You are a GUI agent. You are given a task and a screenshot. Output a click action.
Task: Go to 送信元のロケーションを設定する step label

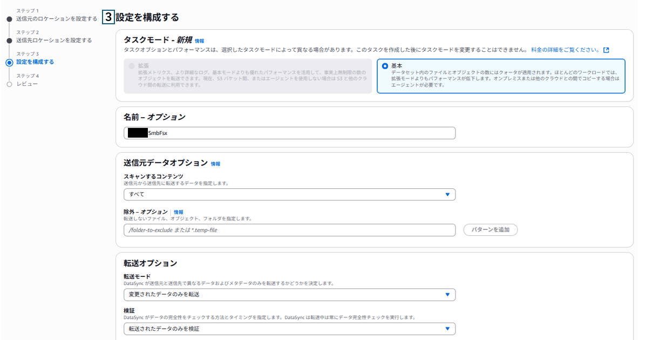click(x=57, y=19)
